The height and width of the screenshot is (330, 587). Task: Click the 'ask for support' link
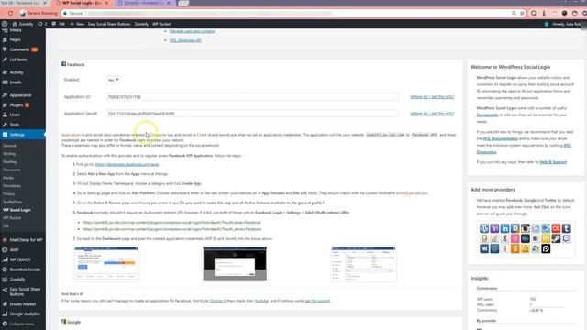(x=317, y=301)
